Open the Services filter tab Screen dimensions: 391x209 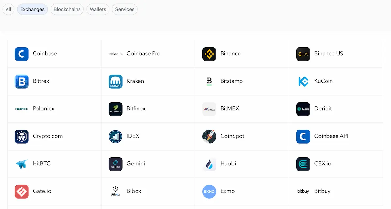coord(125,9)
